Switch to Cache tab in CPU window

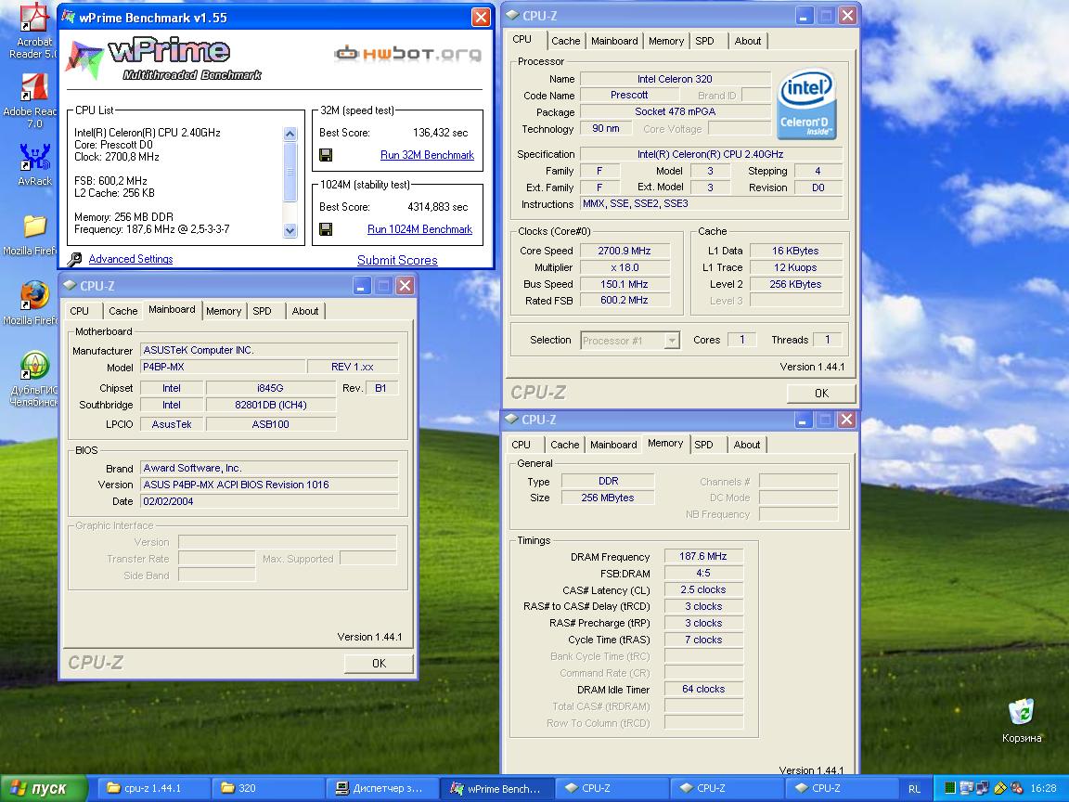pos(566,41)
